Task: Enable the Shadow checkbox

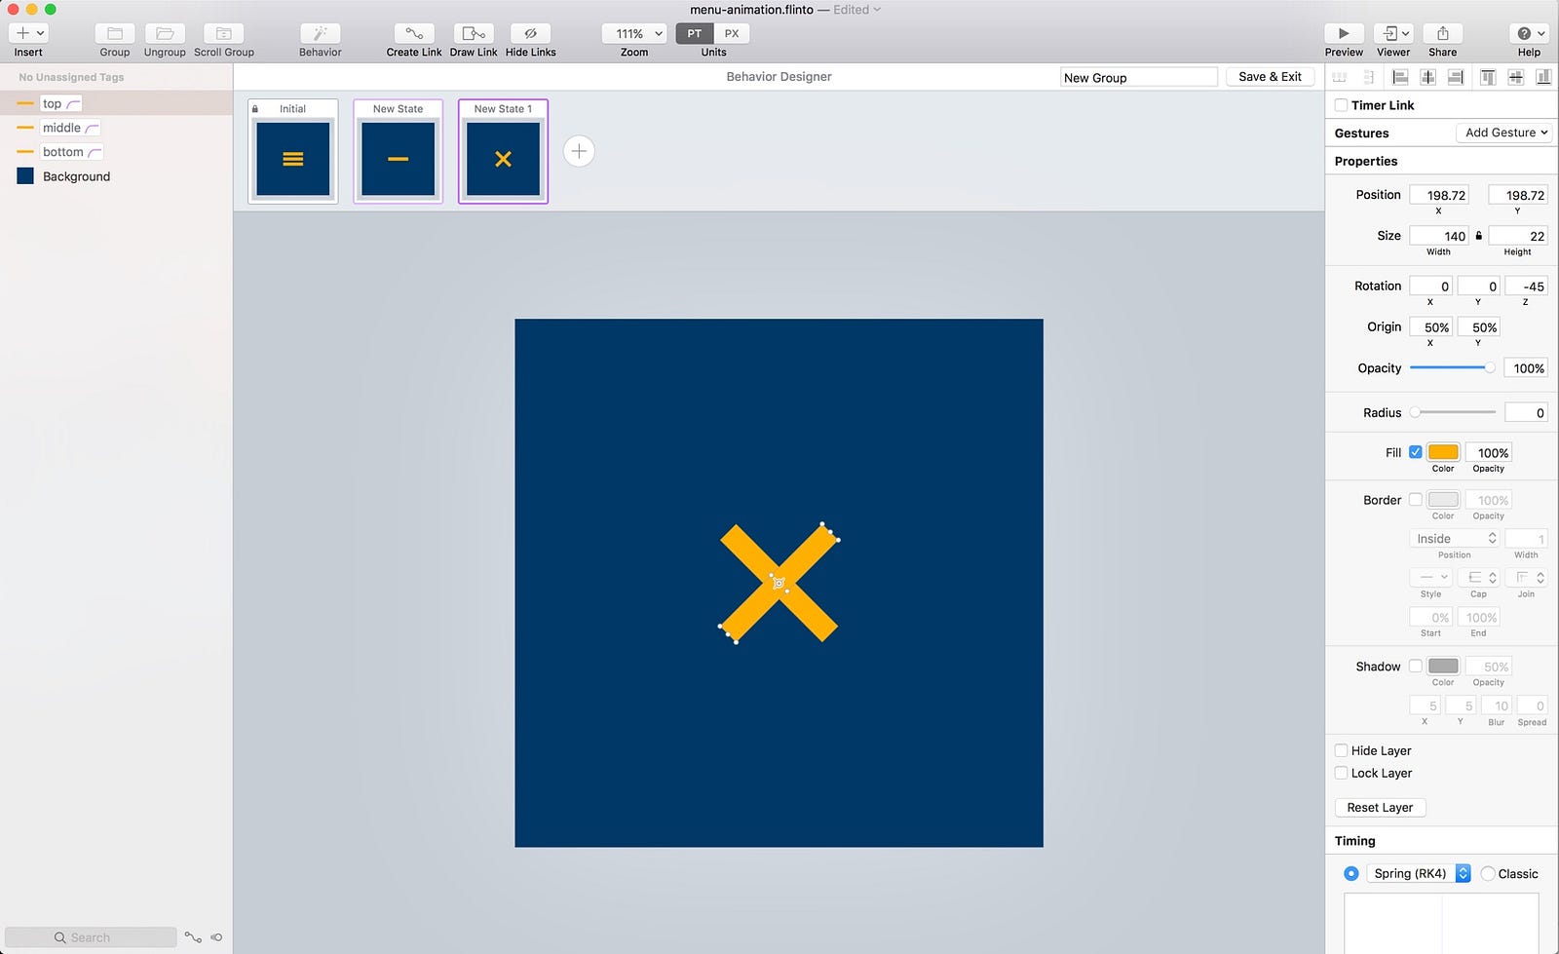Action: pos(1416,667)
